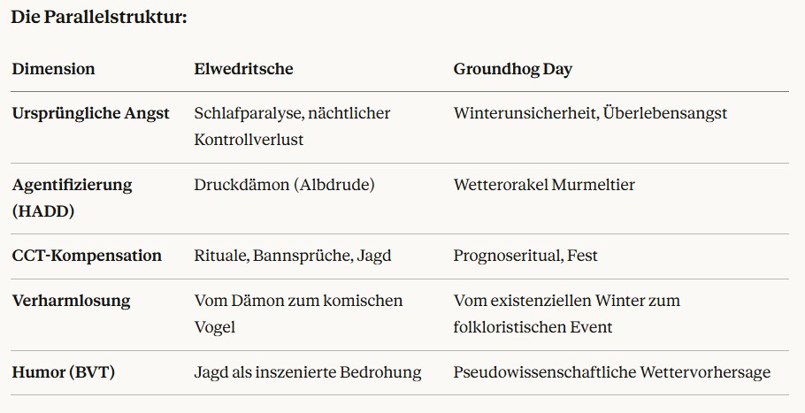Viewport: 805px width, 413px height.
Task: Select the Groundhog Day column header
Action: (x=512, y=69)
